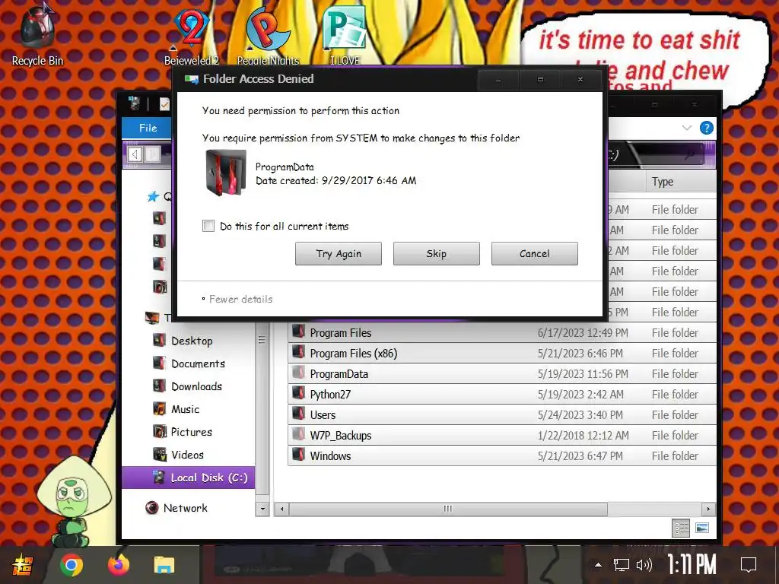
Task: Open Google Chrome from the taskbar
Action: (71, 565)
